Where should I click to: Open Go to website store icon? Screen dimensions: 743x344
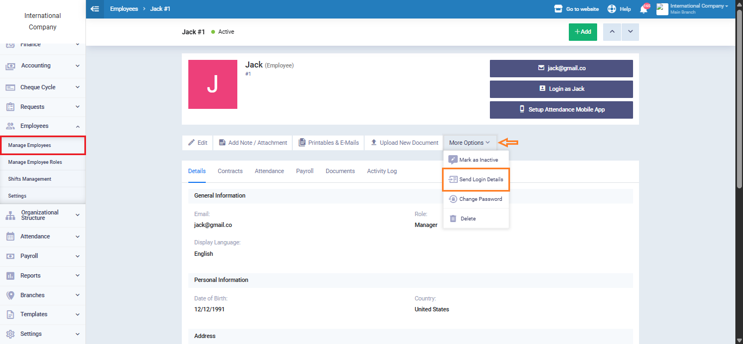point(558,9)
